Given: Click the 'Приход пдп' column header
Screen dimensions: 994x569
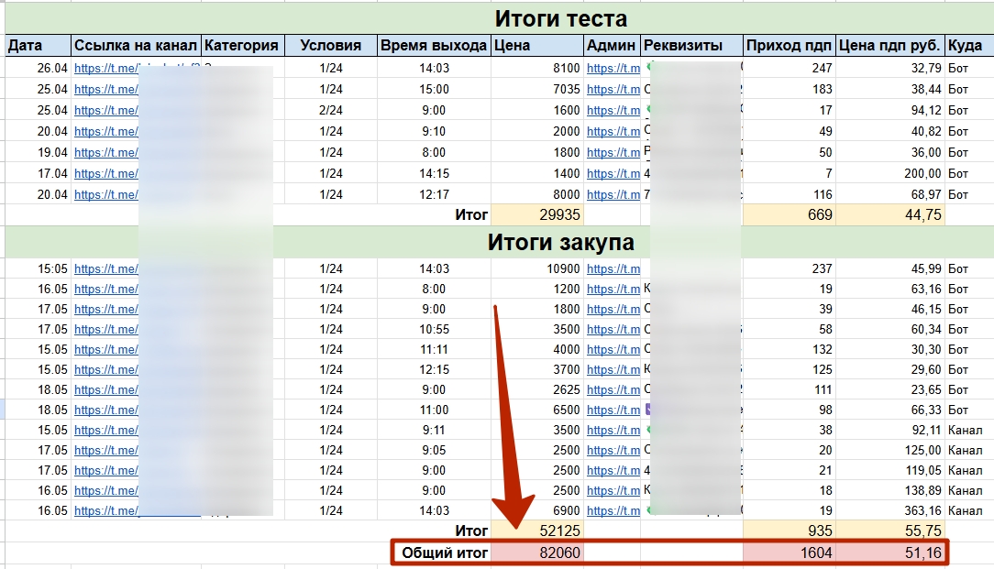Looking at the screenshot, I should pos(790,46).
